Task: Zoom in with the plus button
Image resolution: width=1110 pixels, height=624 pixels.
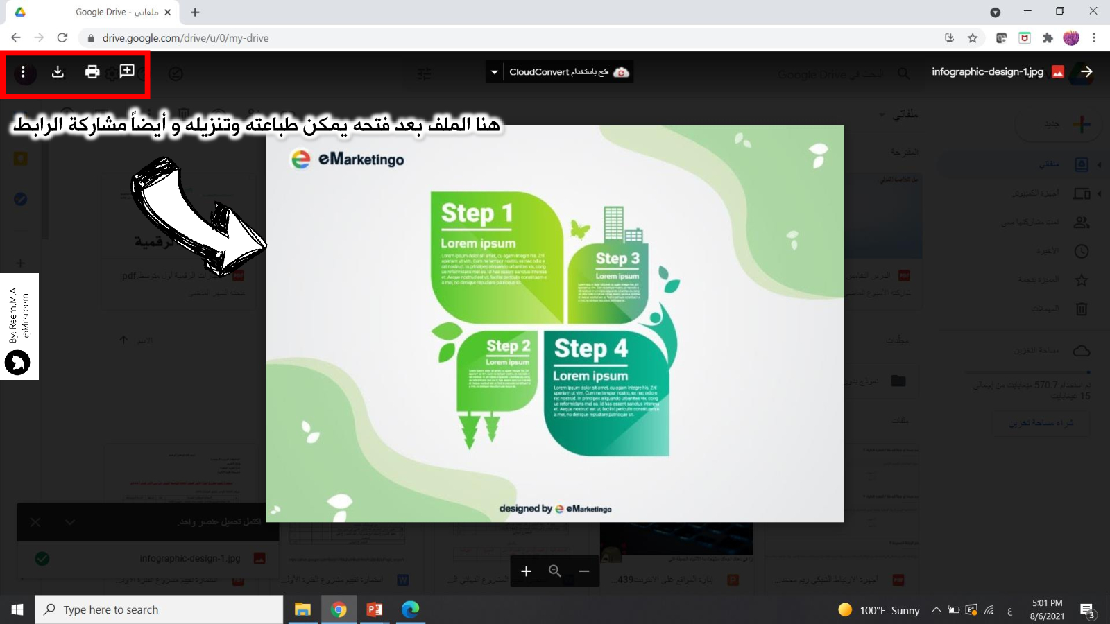Action: 526,571
